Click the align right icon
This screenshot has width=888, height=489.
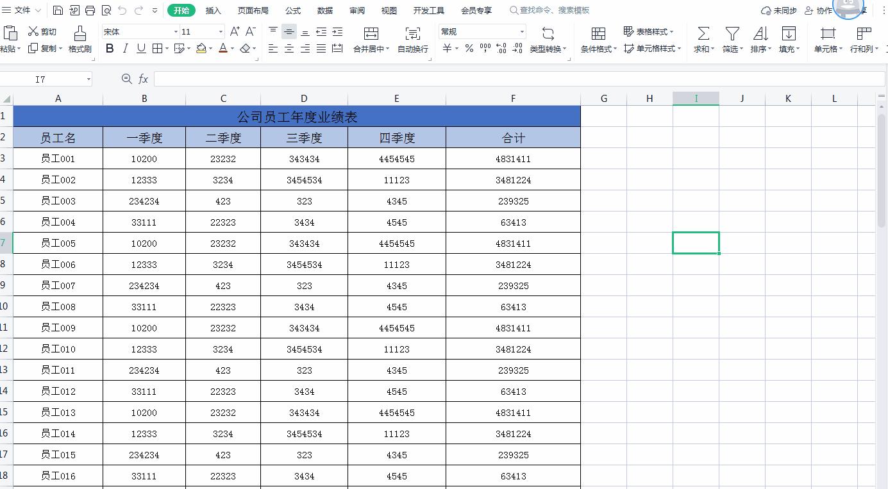[x=305, y=48]
